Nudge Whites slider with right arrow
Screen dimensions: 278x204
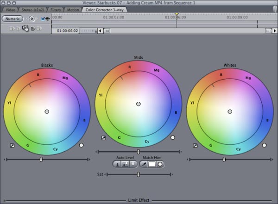click(272, 160)
